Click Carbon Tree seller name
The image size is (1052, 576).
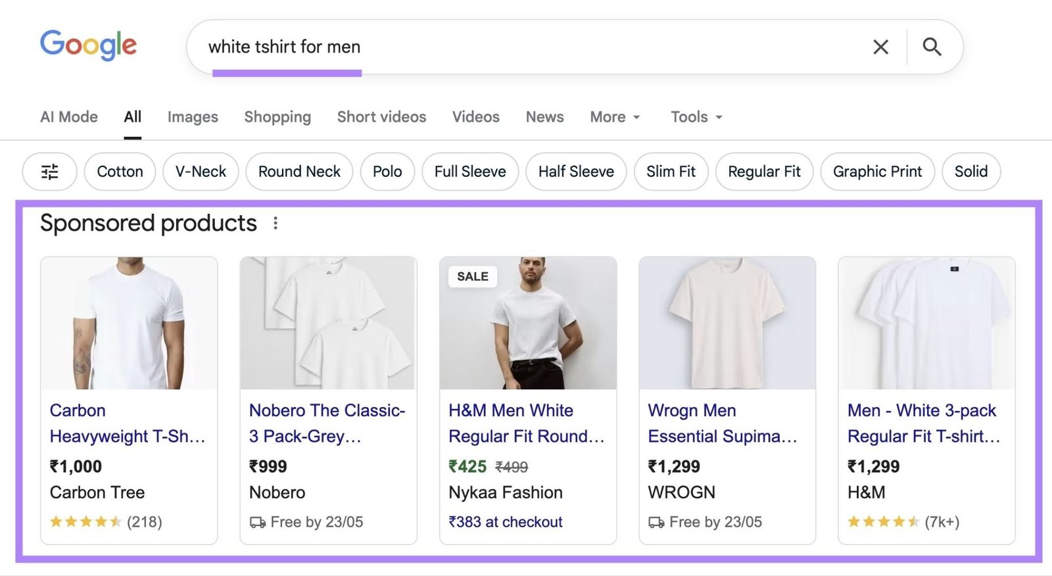point(97,492)
